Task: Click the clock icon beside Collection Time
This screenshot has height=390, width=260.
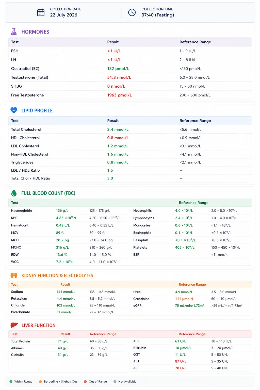Action: [x=132, y=12]
